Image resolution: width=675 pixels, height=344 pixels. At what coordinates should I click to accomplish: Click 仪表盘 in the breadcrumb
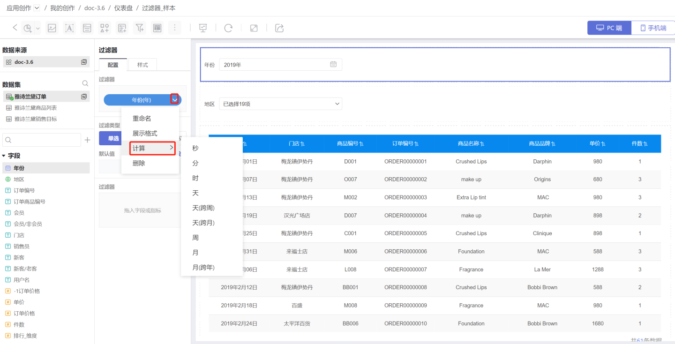click(123, 8)
